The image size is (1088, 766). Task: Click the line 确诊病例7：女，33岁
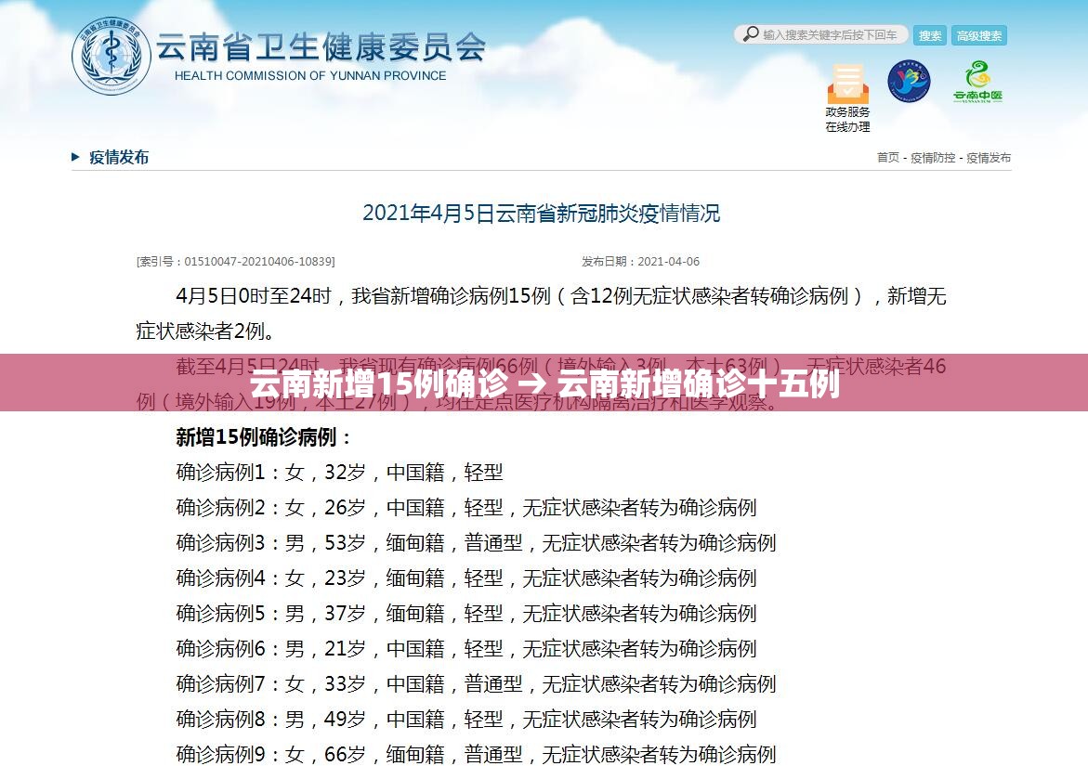(x=476, y=684)
